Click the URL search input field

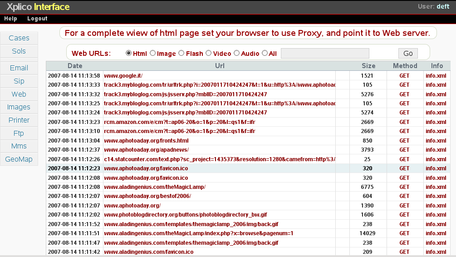[325, 54]
